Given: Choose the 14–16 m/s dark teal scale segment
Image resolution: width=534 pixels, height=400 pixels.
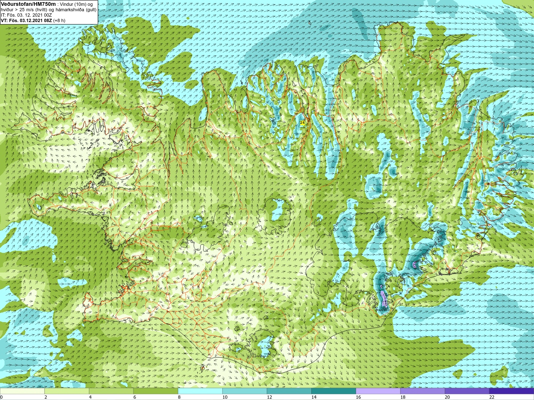Looking at the screenshot, I should click(334, 391).
